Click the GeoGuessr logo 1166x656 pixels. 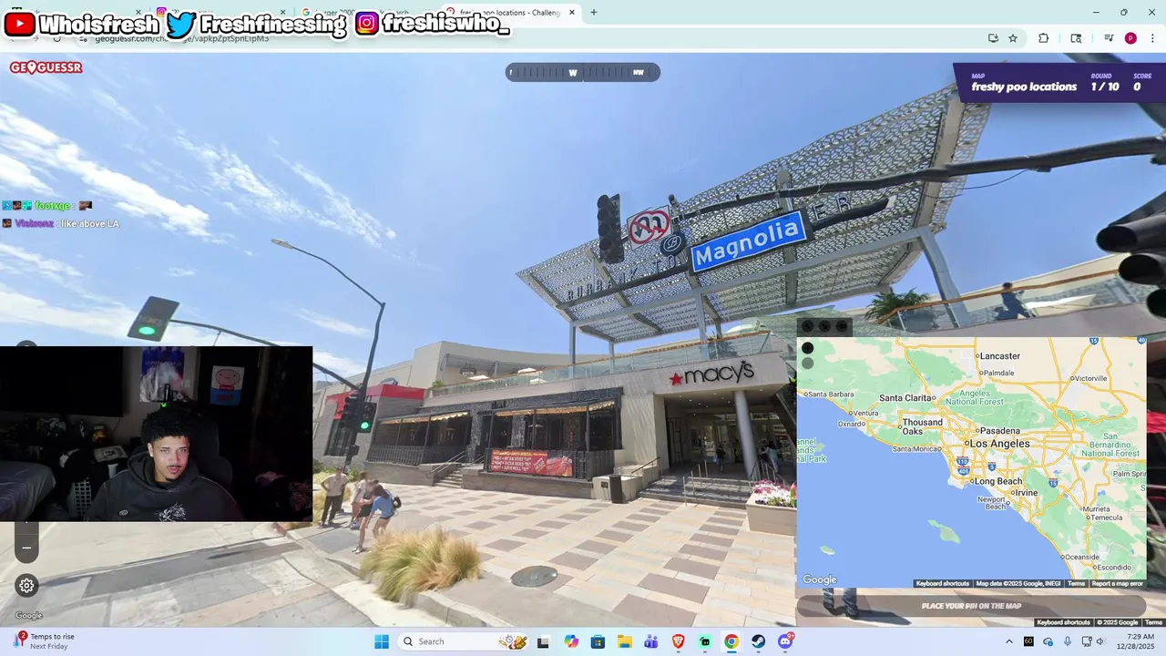coord(46,67)
